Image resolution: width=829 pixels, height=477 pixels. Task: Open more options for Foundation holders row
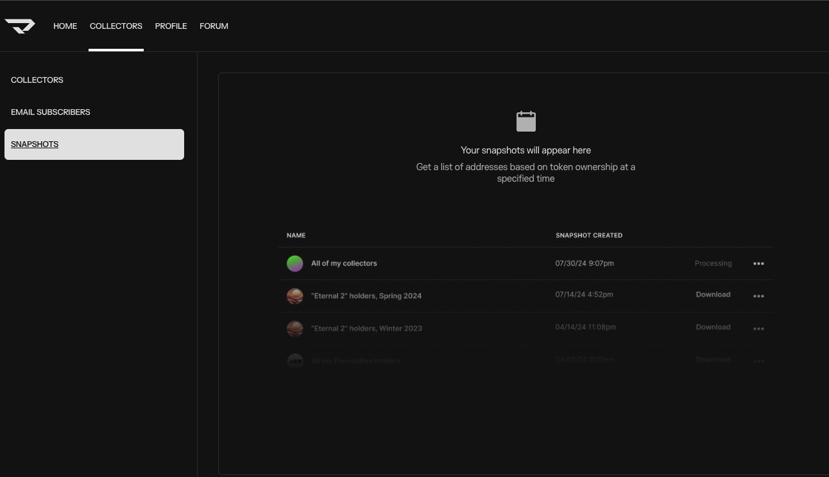click(x=758, y=361)
